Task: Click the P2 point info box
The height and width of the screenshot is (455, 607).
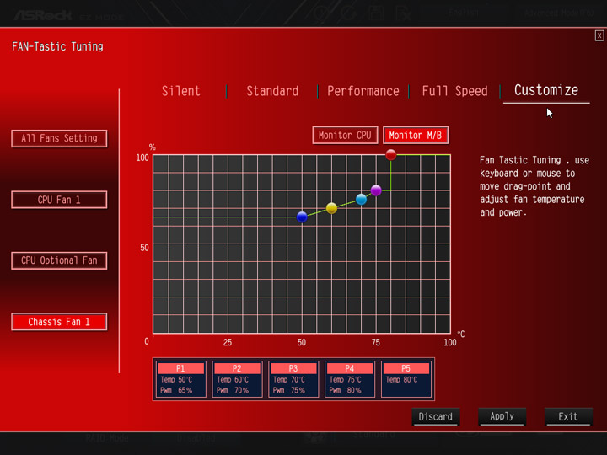Action: [x=237, y=379]
